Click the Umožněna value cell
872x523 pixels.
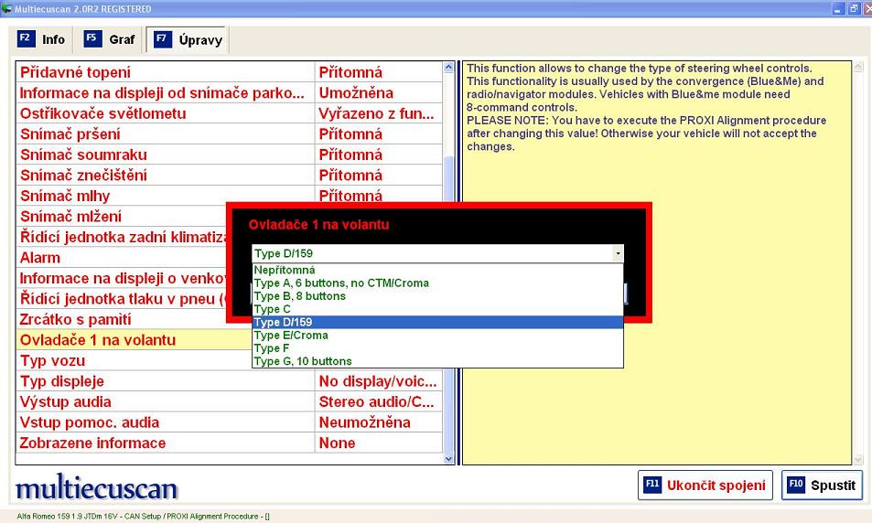click(x=378, y=92)
